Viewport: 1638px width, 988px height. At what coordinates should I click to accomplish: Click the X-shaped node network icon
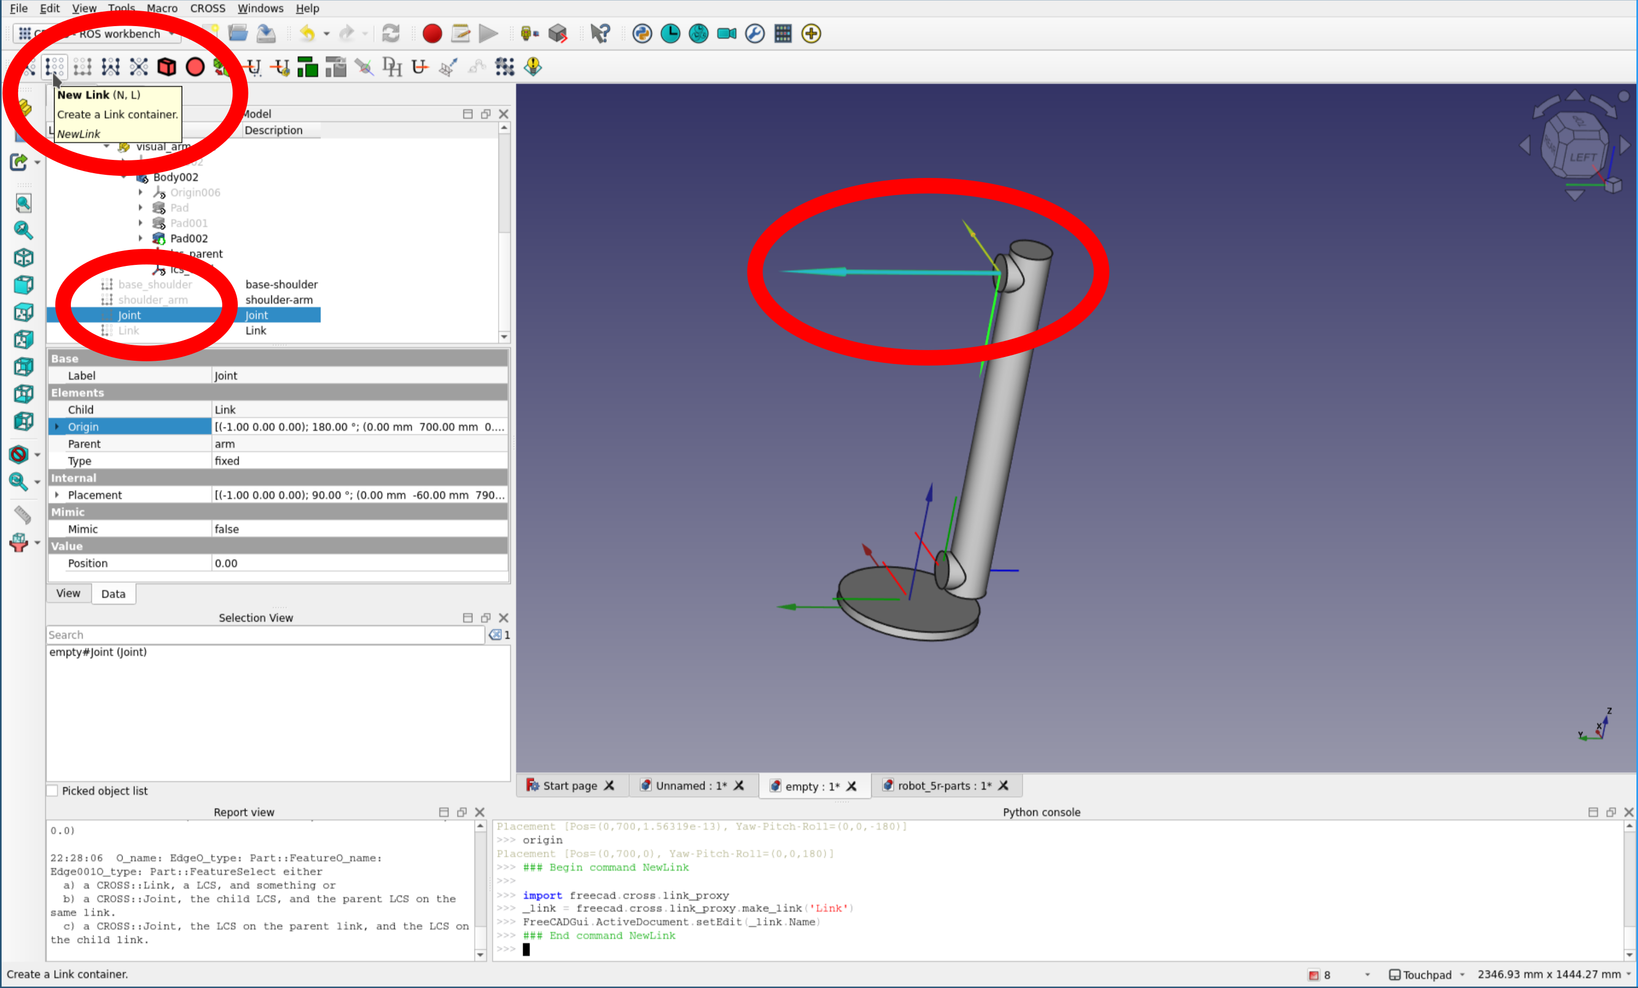[139, 67]
